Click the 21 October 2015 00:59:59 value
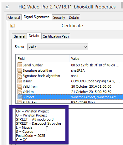 [x=91, y=92]
